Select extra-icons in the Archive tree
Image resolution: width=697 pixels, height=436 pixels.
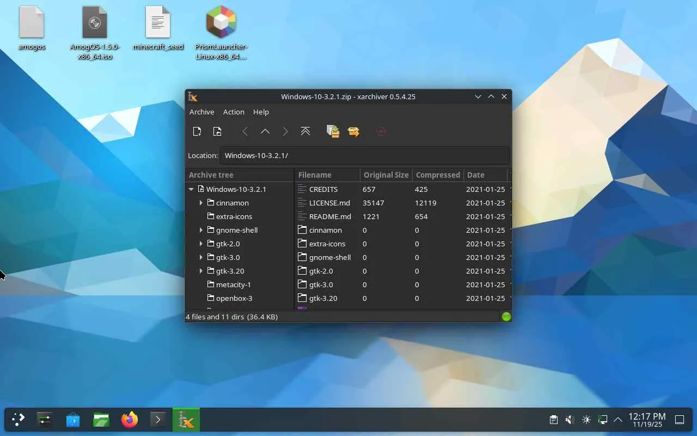234,216
